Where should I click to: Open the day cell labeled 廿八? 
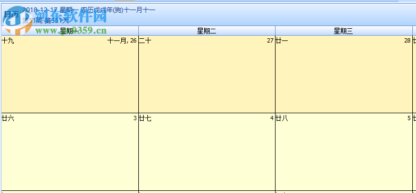point(344,152)
